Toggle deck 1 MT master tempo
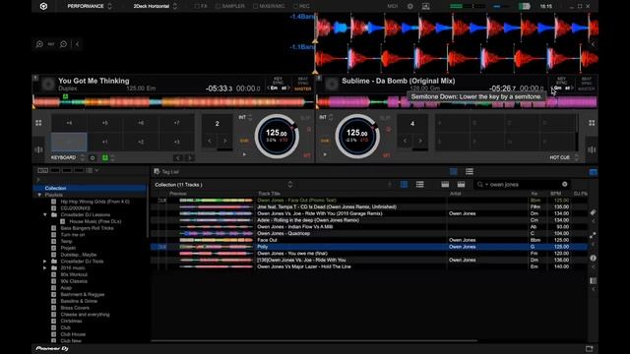630x354 pixels. tap(307, 155)
